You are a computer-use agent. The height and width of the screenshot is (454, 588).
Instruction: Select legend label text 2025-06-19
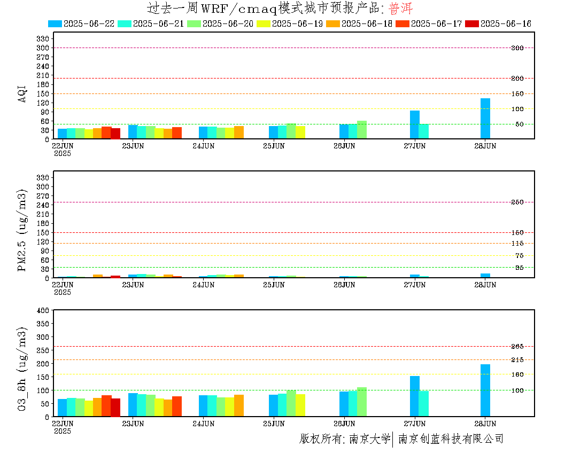(x=297, y=24)
